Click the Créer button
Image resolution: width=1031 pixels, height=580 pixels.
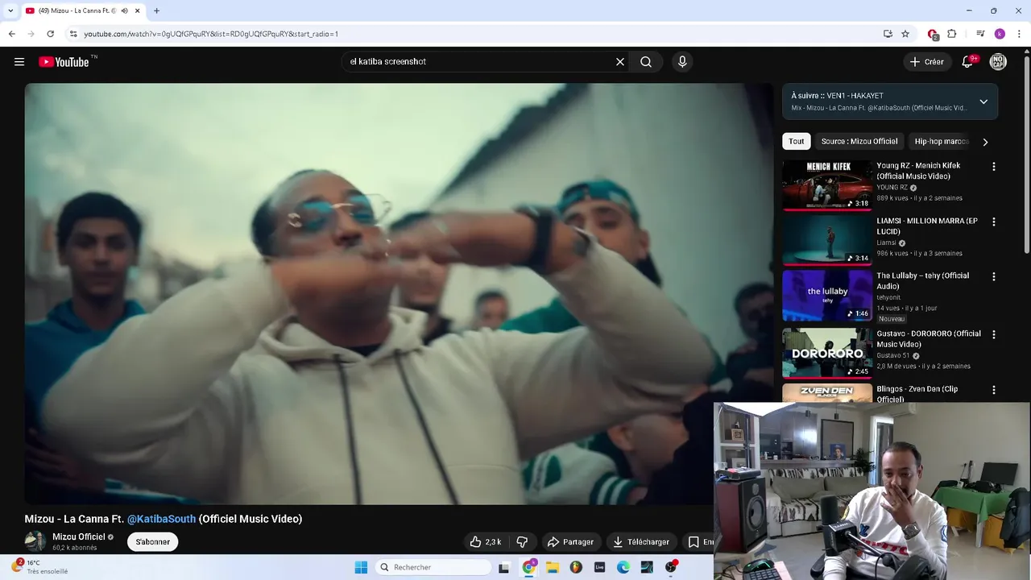926,62
